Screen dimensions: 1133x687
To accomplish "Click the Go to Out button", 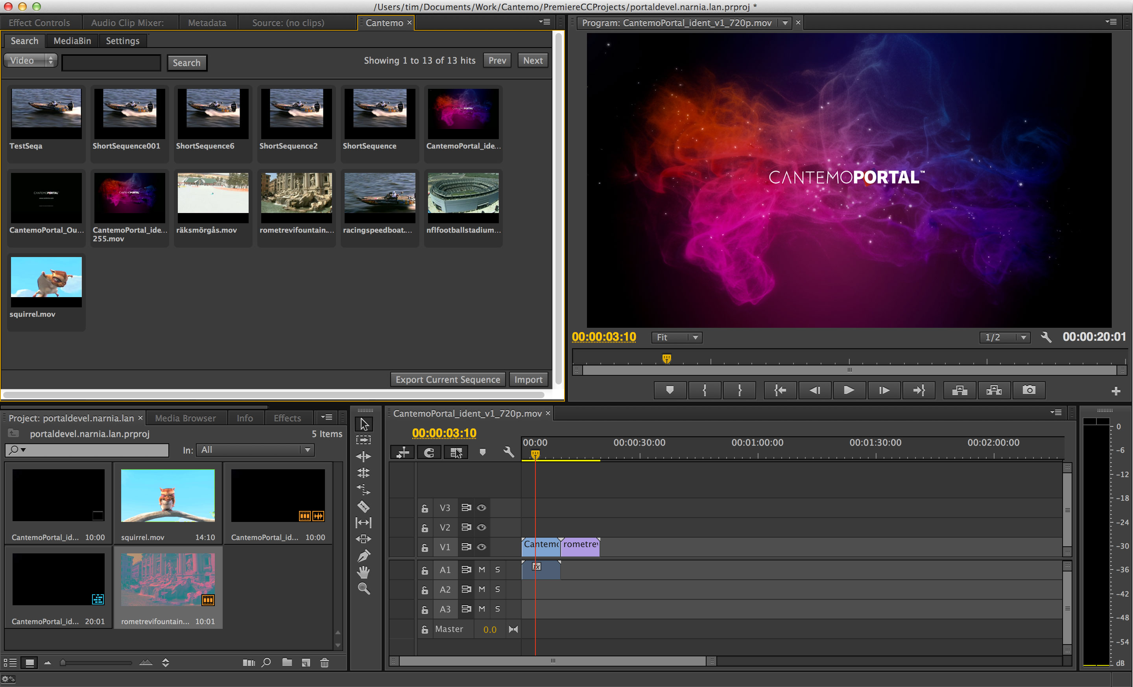I will pyautogui.click(x=919, y=390).
